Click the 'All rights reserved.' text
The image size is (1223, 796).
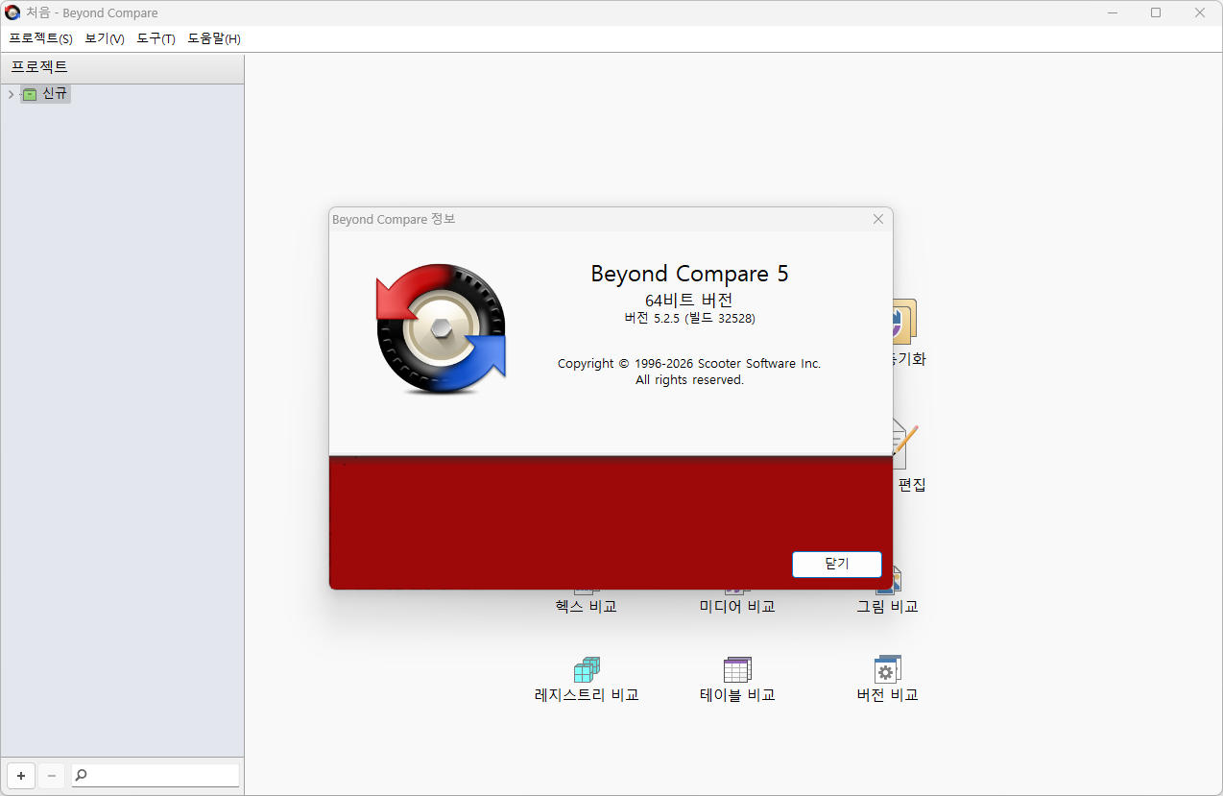point(689,379)
